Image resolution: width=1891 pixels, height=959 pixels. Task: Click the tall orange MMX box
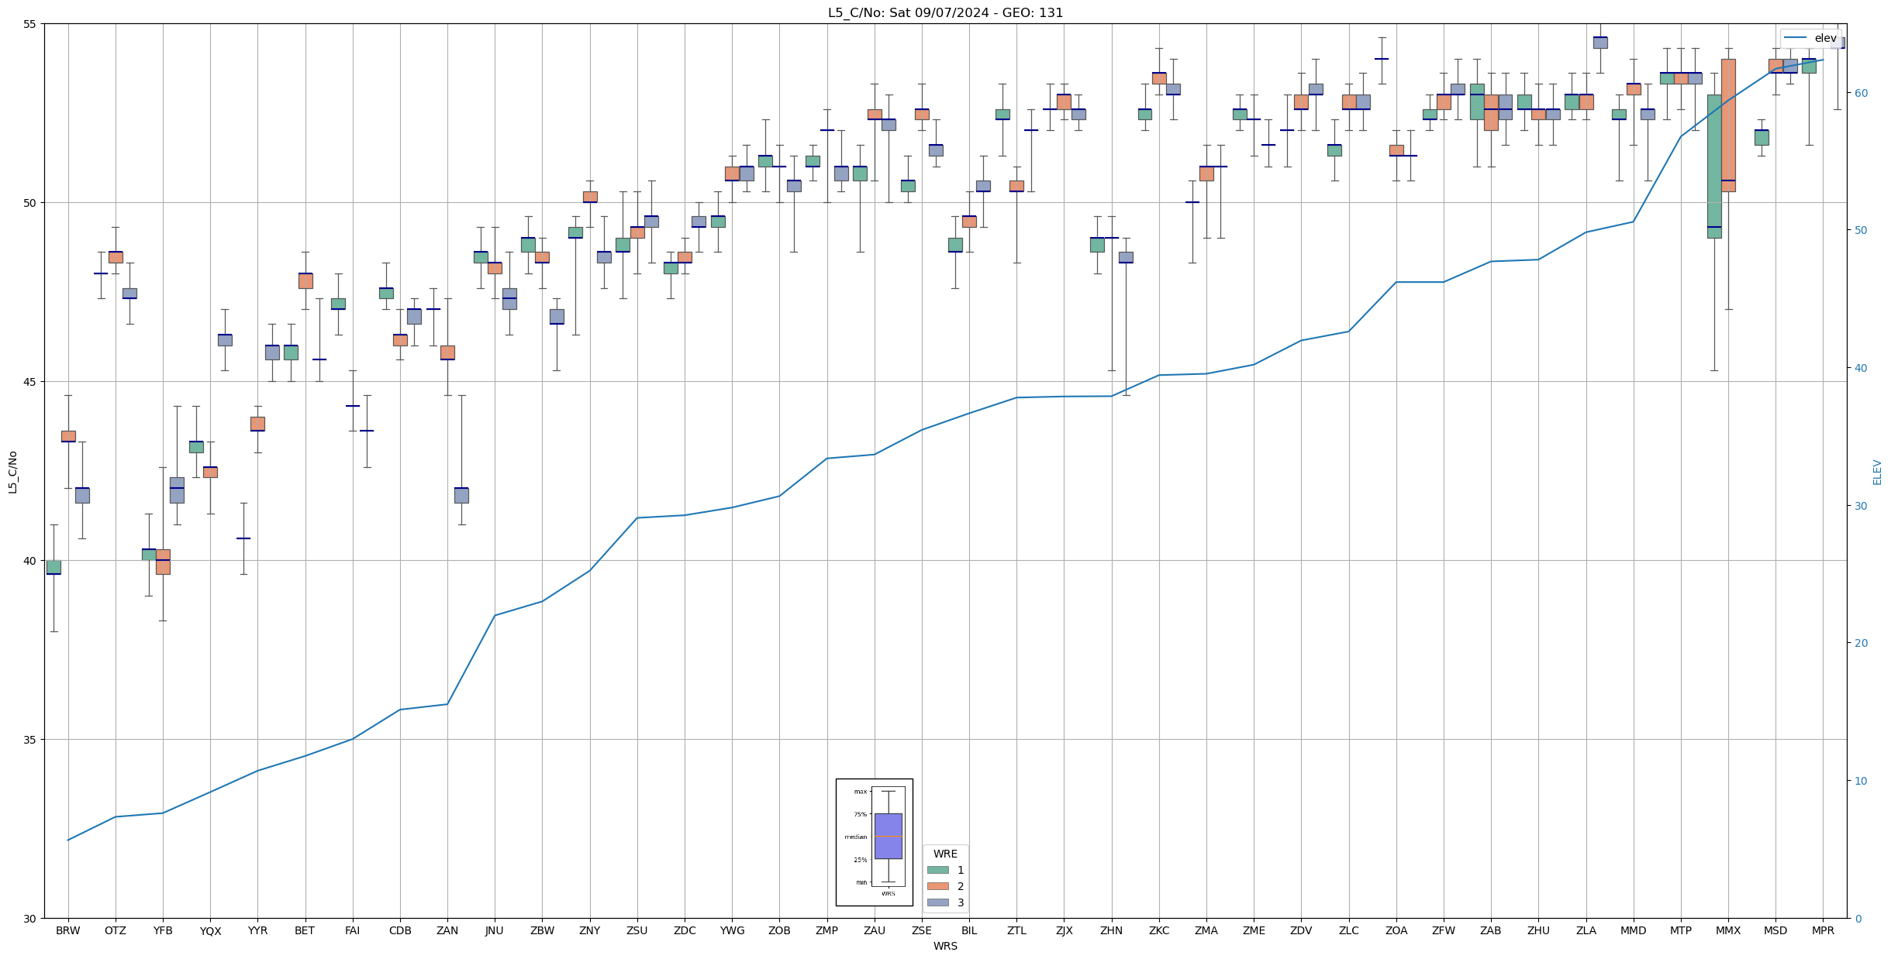1728,125
